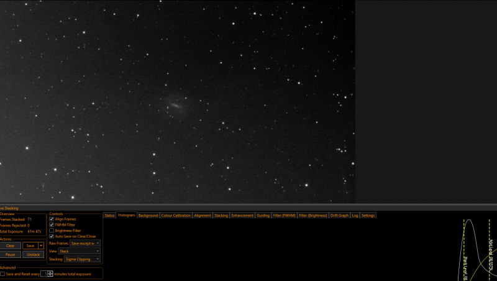Viewport: 497px width, 281px height.
Task: Switch to the Status tab
Action: coord(109,215)
